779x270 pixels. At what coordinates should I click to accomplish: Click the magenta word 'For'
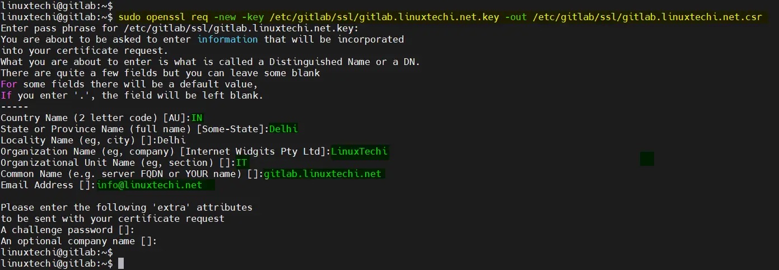[9, 84]
